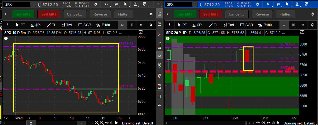
Task: Expand the left order buttons panel chevron
Action: pyautogui.click(x=5, y=14)
